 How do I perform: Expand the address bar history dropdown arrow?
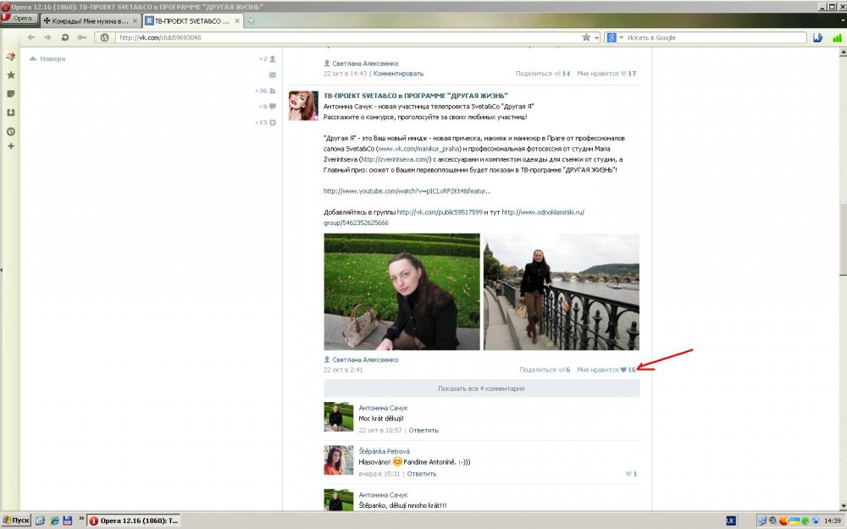(x=596, y=38)
